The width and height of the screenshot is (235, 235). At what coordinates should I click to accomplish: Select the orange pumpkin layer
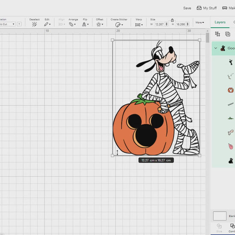(x=231, y=90)
